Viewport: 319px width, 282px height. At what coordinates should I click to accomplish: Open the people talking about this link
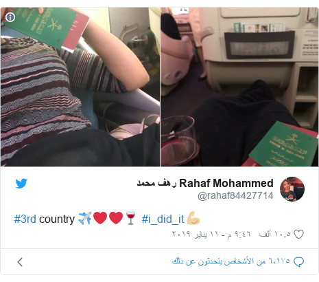(231, 261)
